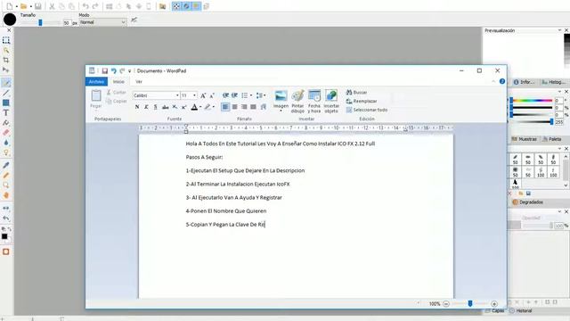Open the Archivo menu tab

tap(96, 81)
